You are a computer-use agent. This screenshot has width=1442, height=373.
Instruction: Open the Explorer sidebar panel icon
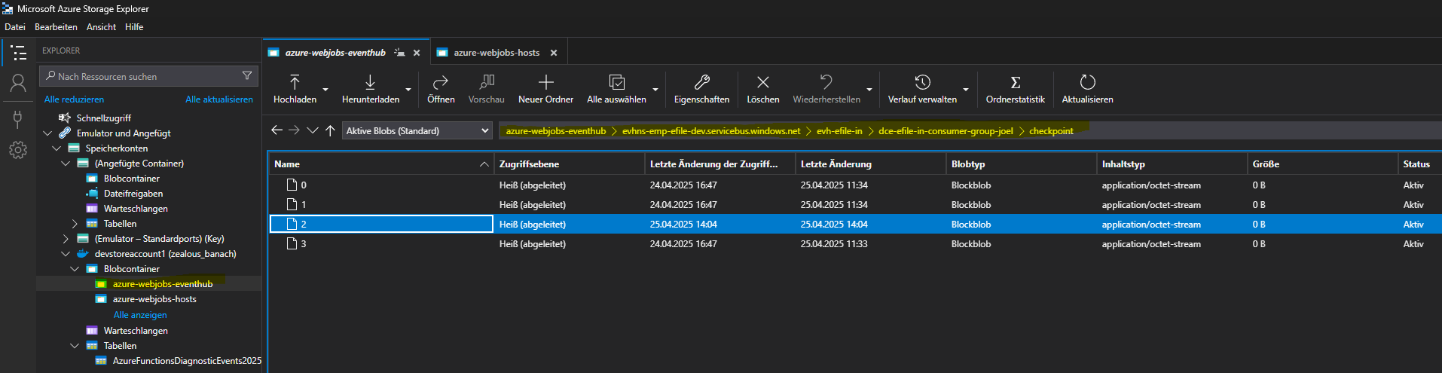click(18, 53)
